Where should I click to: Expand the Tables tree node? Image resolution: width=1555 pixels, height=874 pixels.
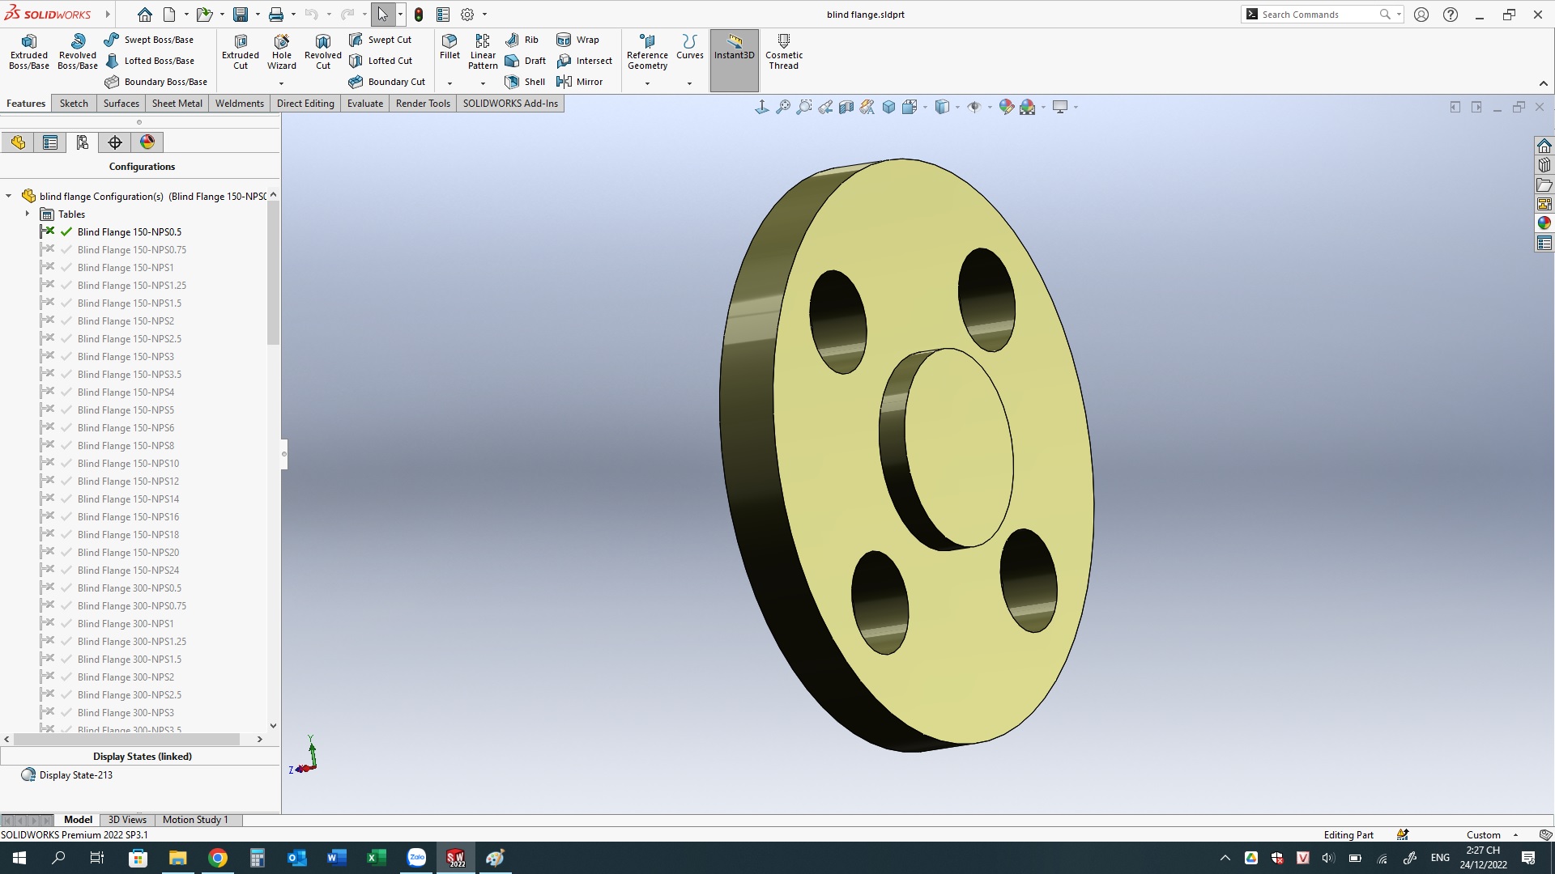28,214
